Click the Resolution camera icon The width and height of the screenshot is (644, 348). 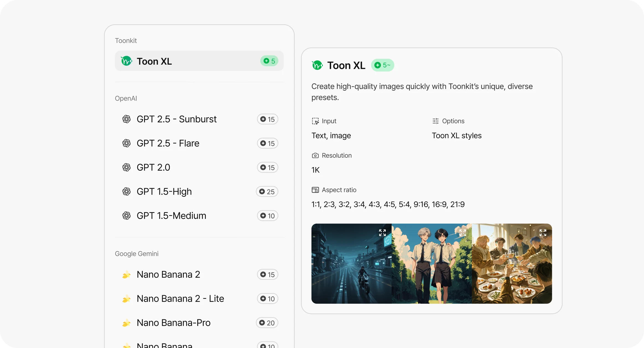[315, 155]
